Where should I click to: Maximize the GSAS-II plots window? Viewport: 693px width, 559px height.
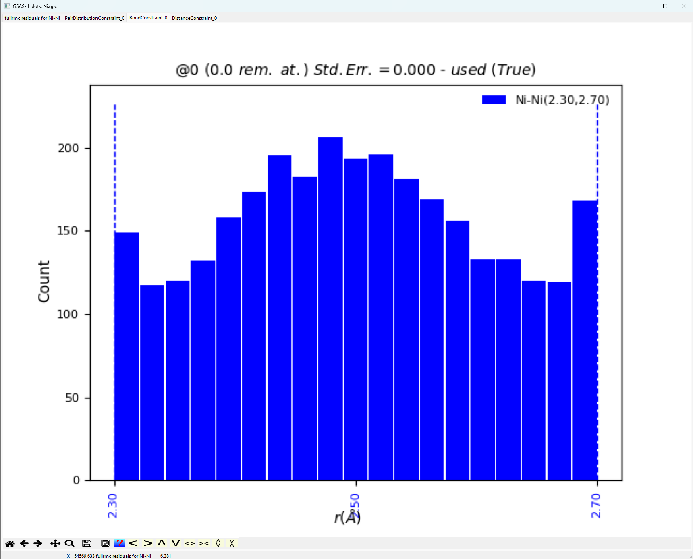[x=665, y=6]
